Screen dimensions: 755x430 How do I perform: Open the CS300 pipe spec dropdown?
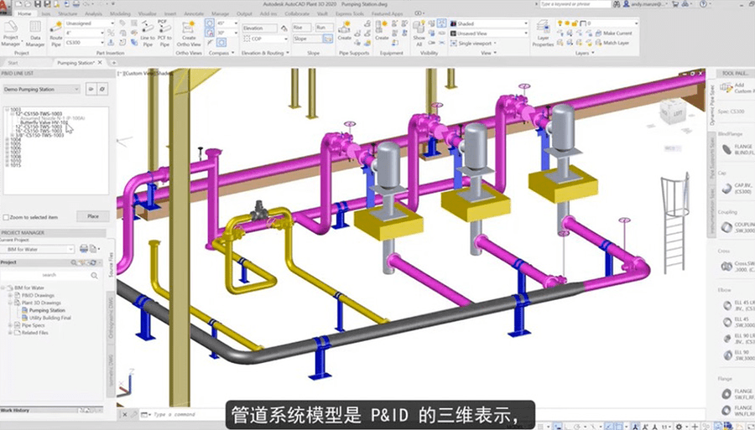[x=84, y=43]
